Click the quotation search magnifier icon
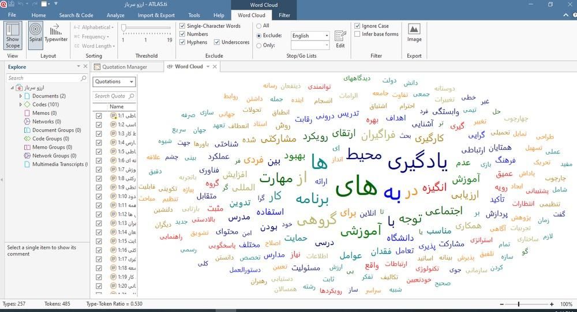Viewport: 577px width, 312px height. [x=132, y=96]
